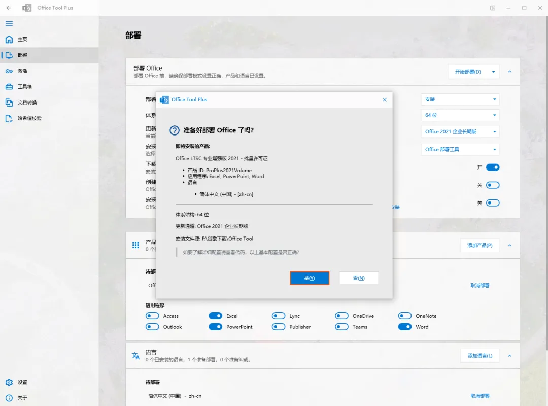The height and width of the screenshot is (406, 548).
Task: Click the settings gear icon
Action: pos(9,382)
